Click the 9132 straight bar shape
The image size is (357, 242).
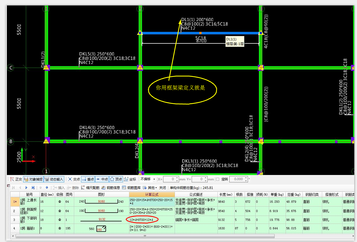tap(101, 220)
